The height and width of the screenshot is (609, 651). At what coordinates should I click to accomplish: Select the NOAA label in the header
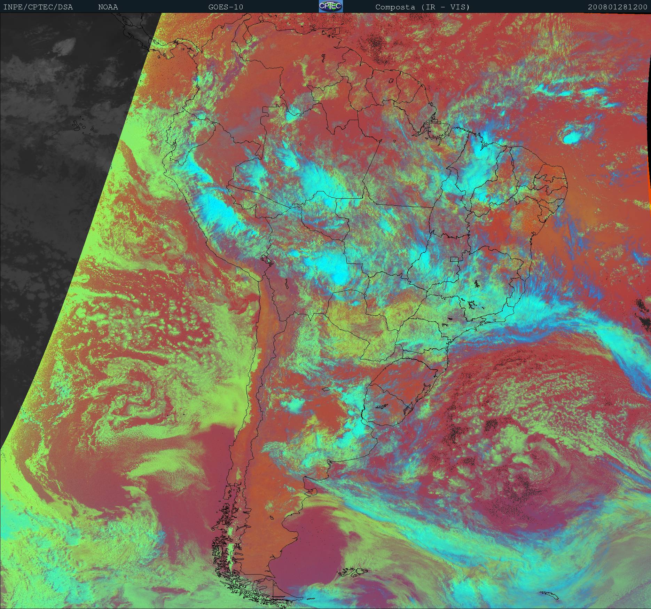pos(108,7)
